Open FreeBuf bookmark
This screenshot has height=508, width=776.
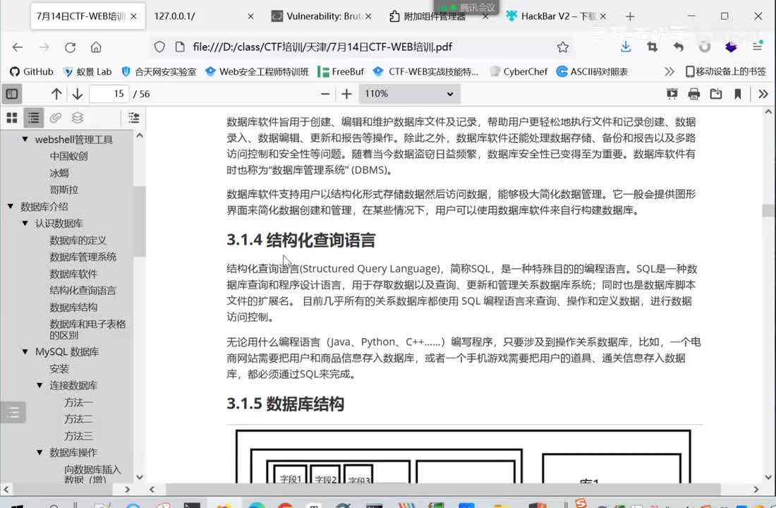(341, 72)
